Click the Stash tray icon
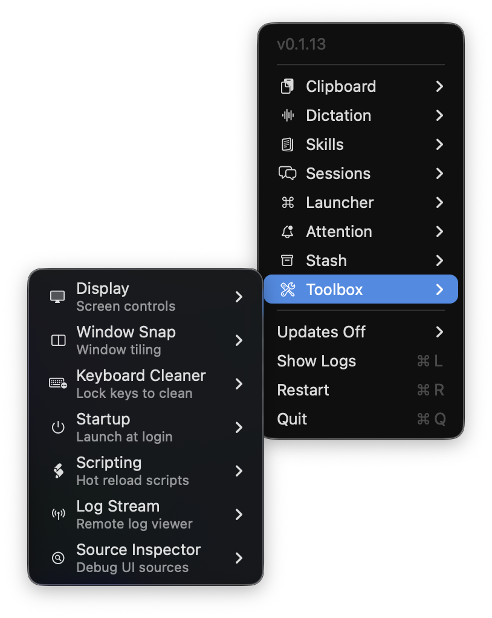Viewport: 492px width, 618px height. pyautogui.click(x=289, y=261)
